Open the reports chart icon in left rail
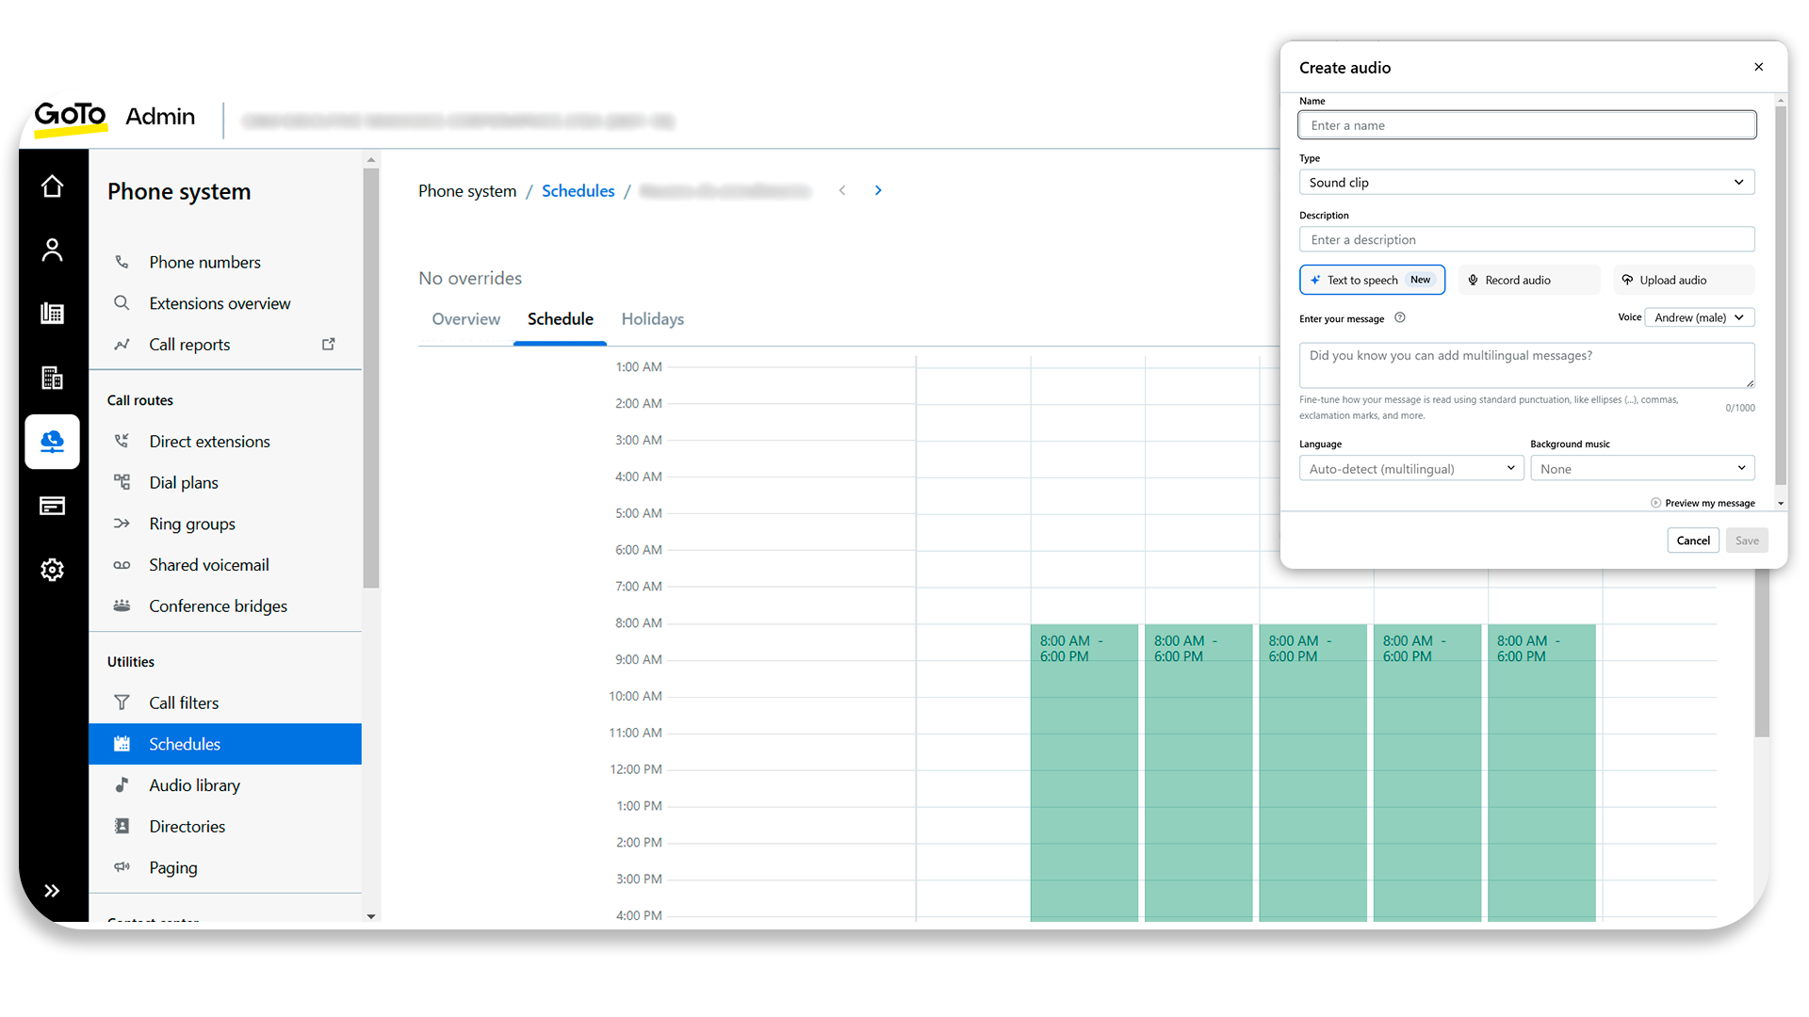The image size is (1809, 1017). 52,313
